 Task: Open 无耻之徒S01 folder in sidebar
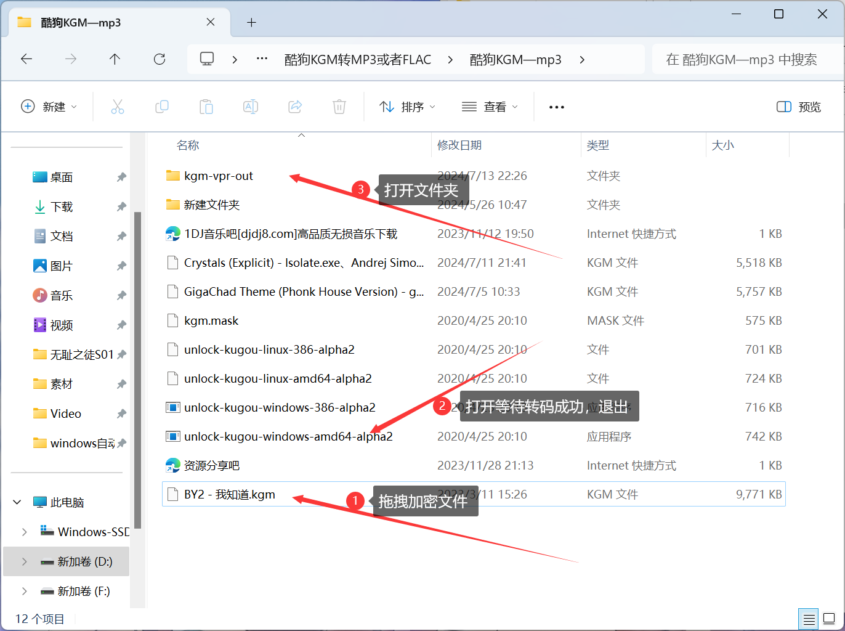coord(74,354)
